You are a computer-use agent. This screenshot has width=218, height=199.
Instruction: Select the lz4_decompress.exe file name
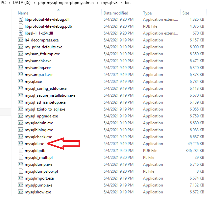tap(41, 40)
